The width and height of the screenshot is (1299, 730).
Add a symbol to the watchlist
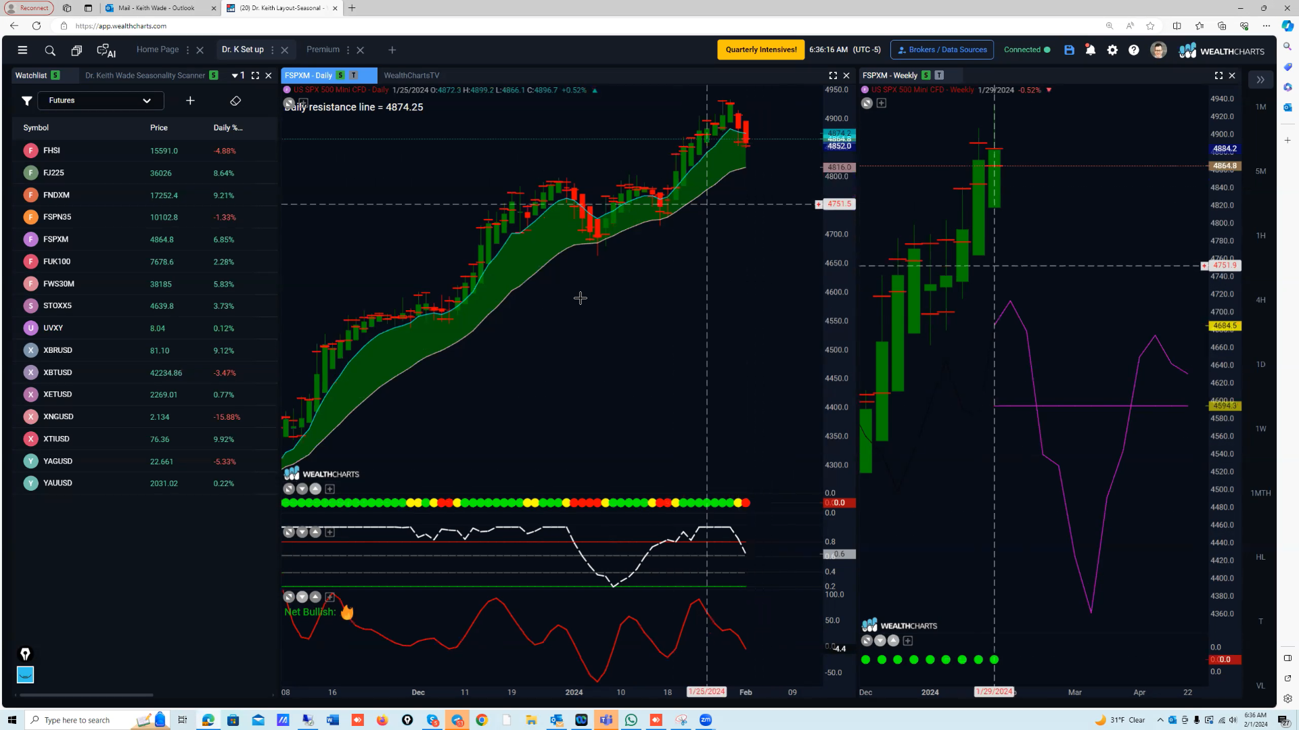coord(190,101)
